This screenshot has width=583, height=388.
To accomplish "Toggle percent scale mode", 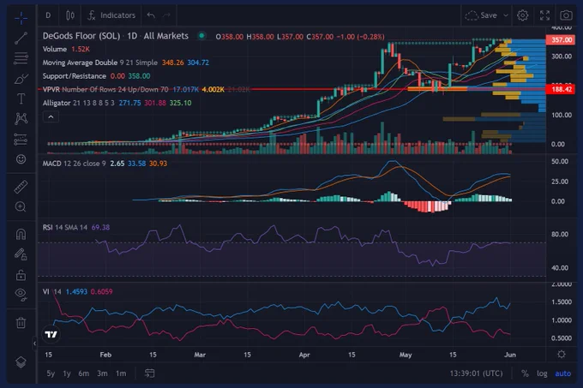I will [525, 373].
